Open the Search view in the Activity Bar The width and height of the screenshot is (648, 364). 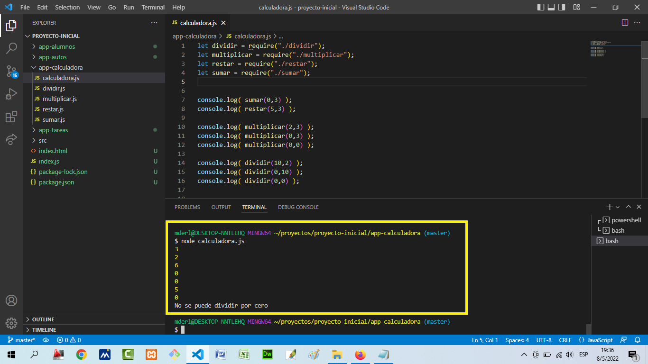[x=12, y=46]
